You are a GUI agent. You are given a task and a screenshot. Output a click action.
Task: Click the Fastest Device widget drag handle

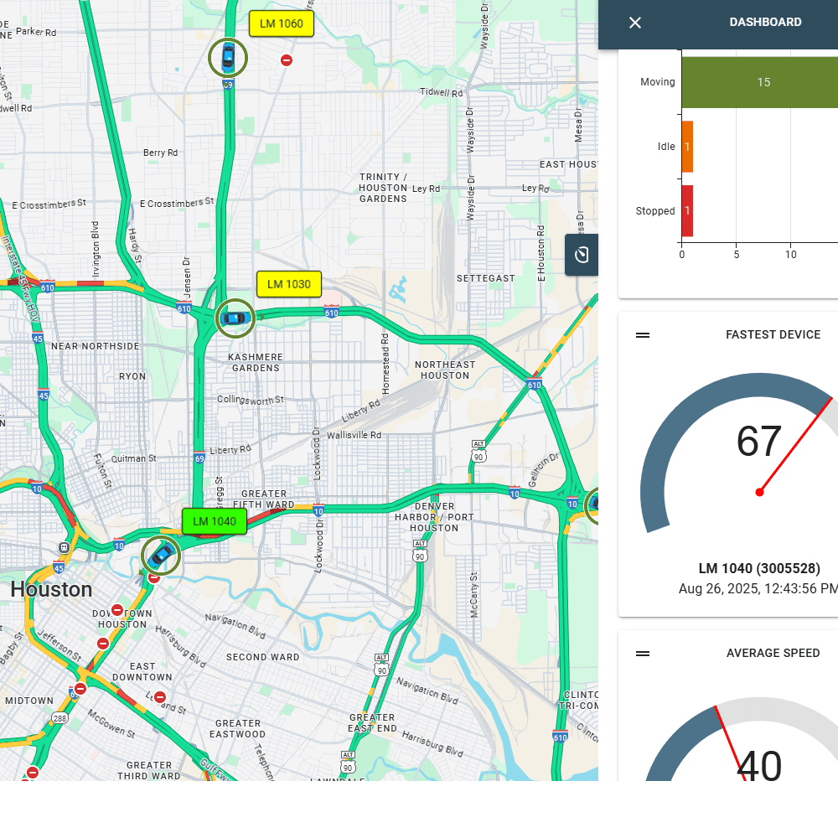tap(642, 334)
